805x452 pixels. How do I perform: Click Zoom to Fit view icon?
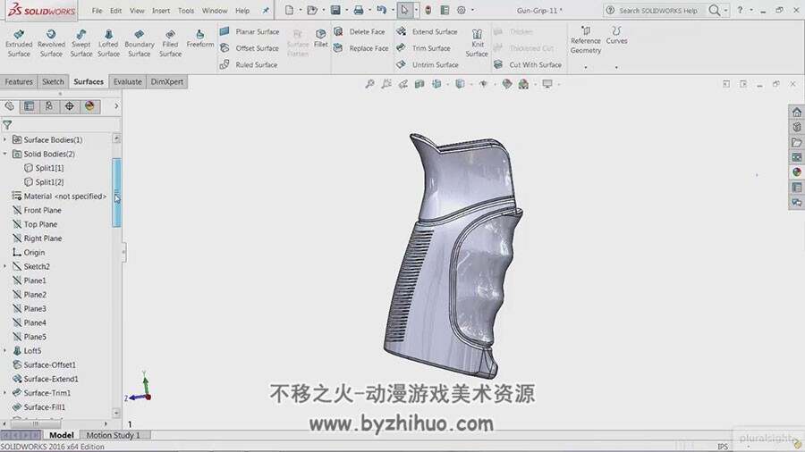click(x=369, y=84)
